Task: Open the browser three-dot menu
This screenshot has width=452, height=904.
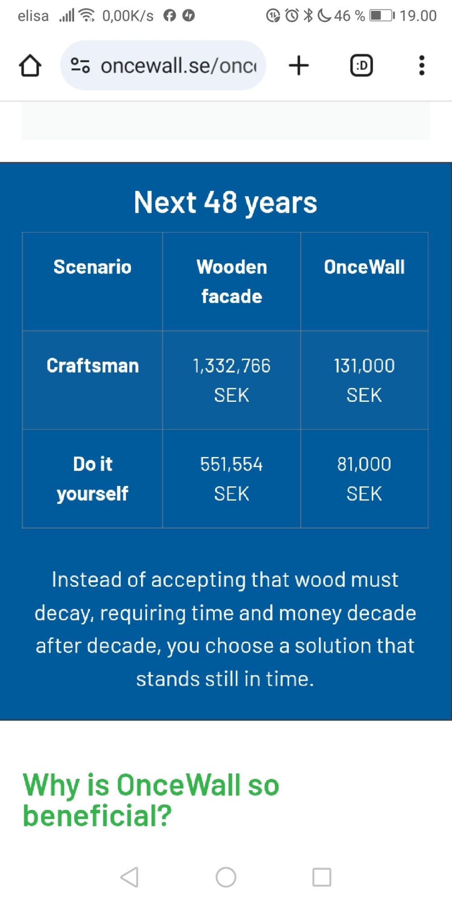Action: point(422,66)
